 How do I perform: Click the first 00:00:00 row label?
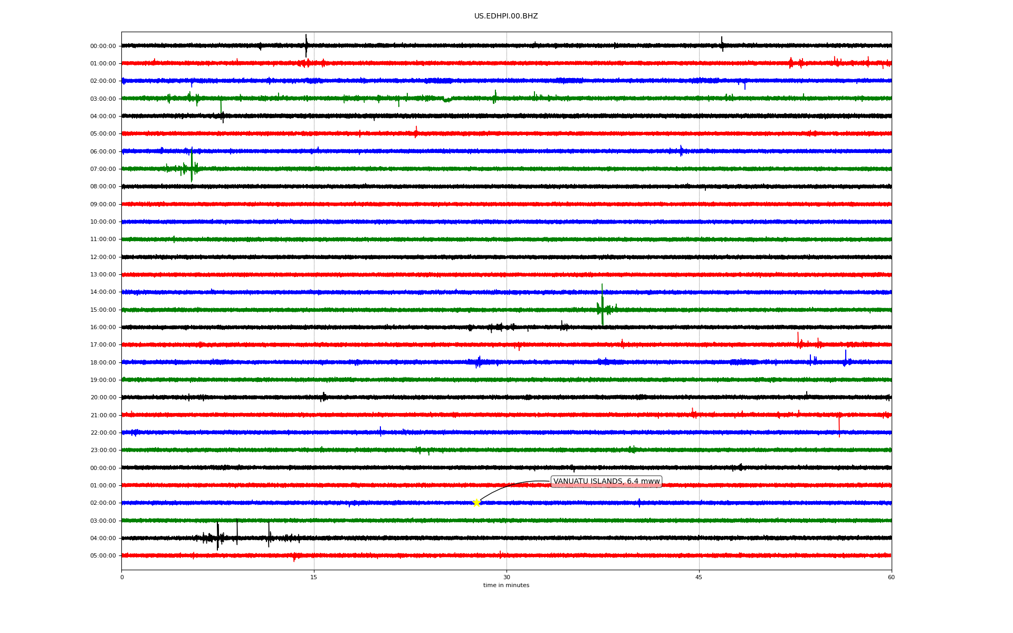tap(103, 46)
